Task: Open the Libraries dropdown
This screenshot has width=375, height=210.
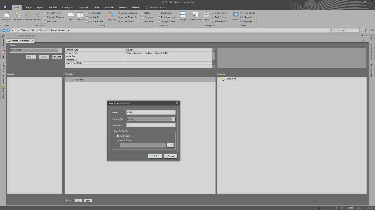Action: [247, 17]
